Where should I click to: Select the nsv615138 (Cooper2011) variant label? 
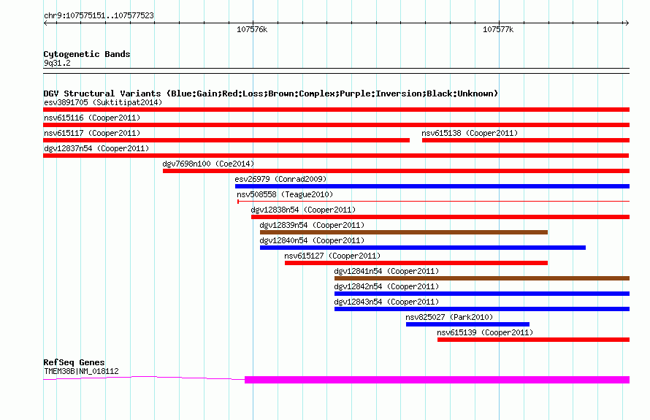click(470, 133)
